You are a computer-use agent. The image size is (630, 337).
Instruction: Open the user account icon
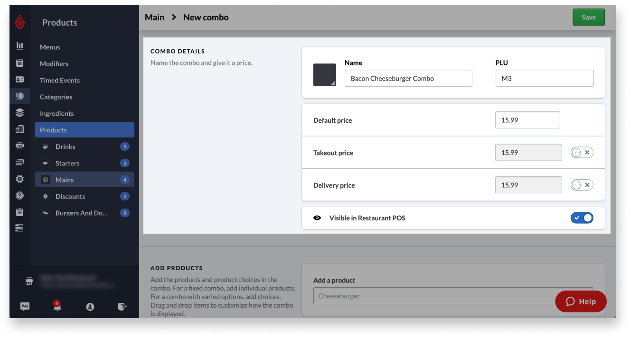tap(90, 306)
